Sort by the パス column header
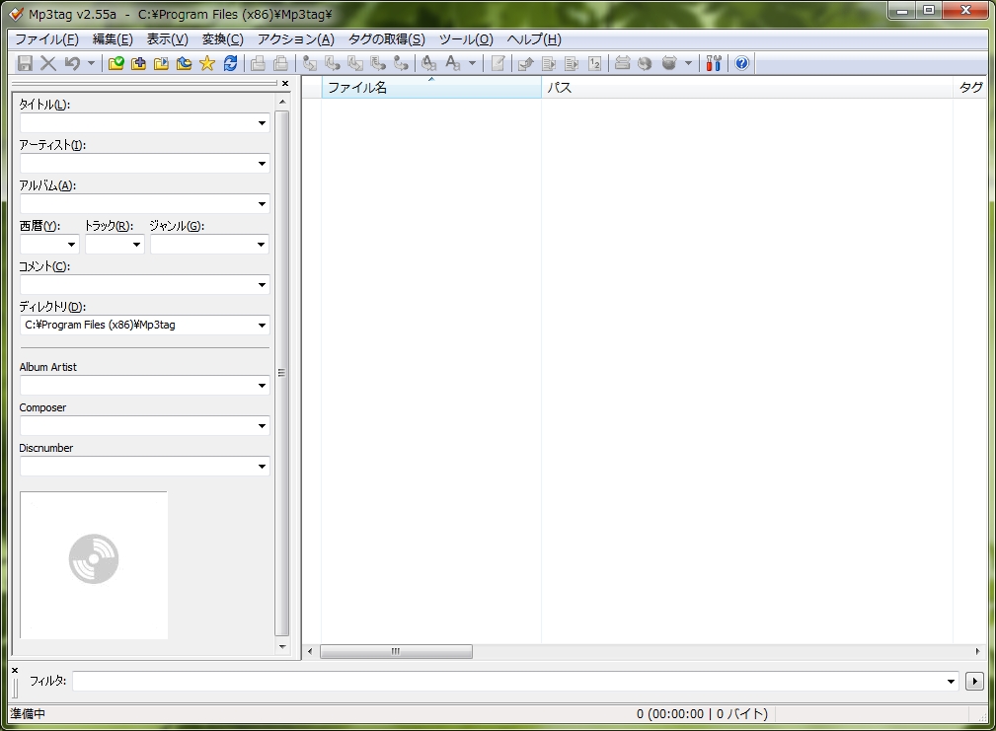 point(747,88)
